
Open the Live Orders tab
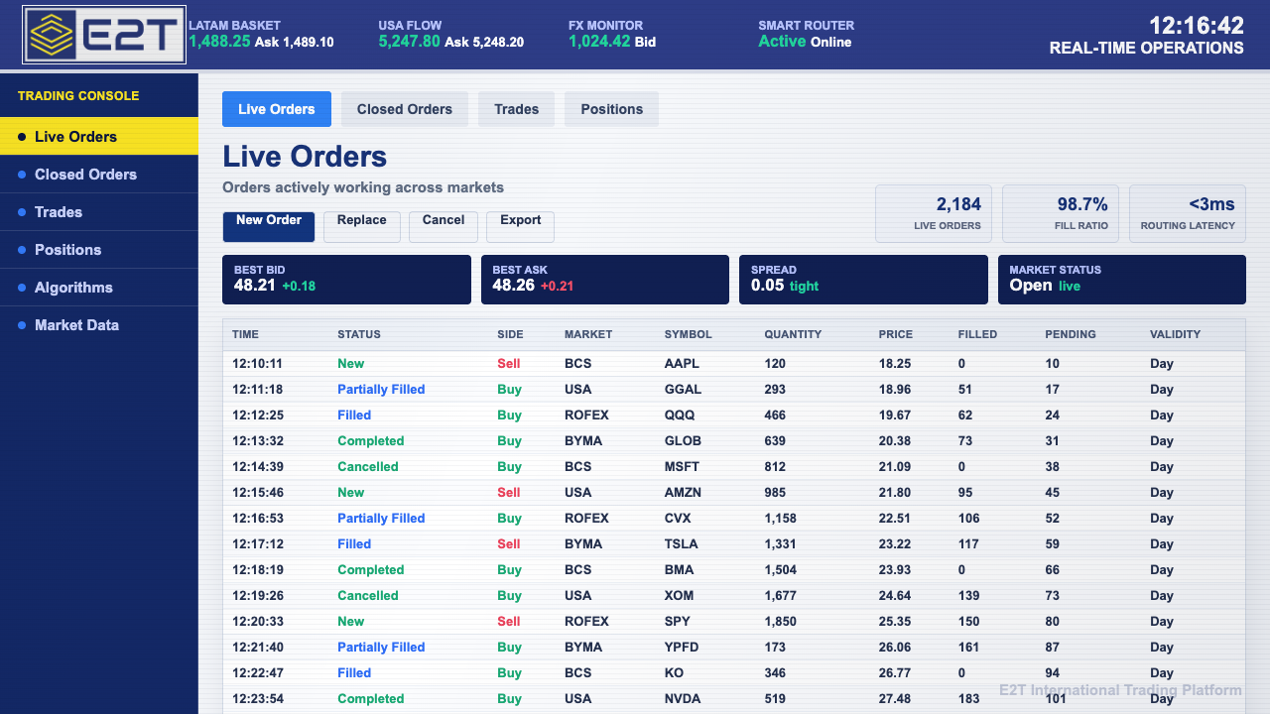tap(277, 109)
